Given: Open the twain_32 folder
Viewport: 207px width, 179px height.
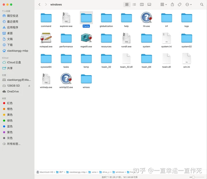Looking at the screenshot, I should 106,59.
